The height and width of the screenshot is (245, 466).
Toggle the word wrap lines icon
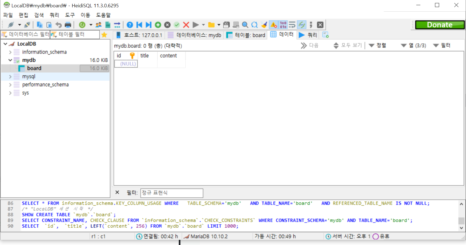[x=292, y=25]
